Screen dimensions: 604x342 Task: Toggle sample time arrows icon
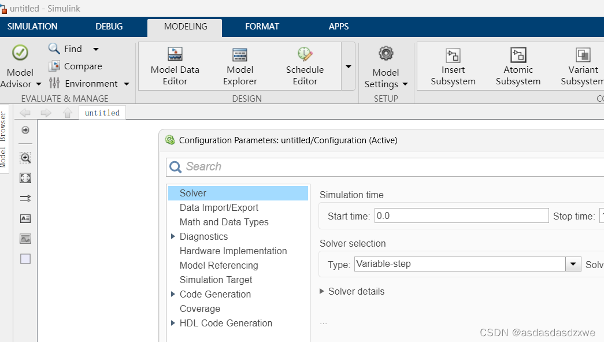pos(25,198)
